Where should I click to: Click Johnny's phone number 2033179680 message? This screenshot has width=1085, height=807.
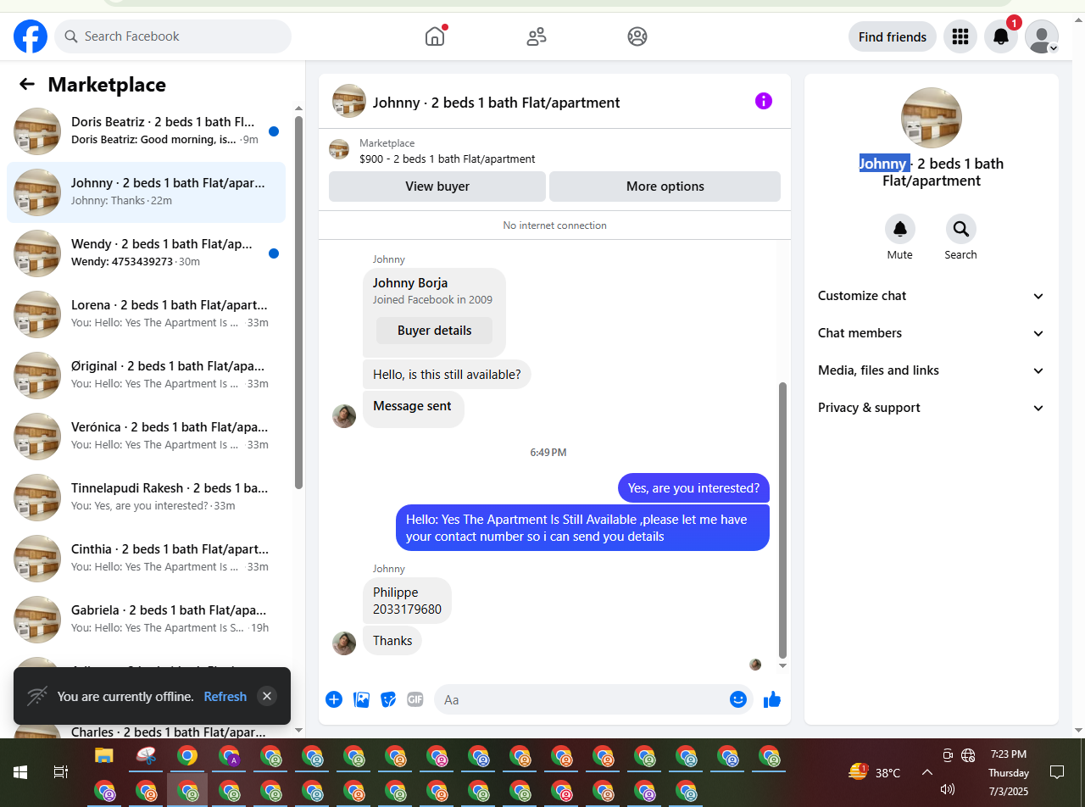click(407, 601)
